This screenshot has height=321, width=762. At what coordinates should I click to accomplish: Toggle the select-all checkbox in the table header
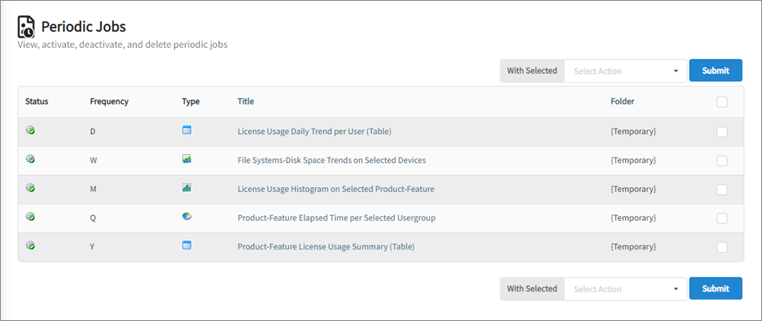[722, 102]
